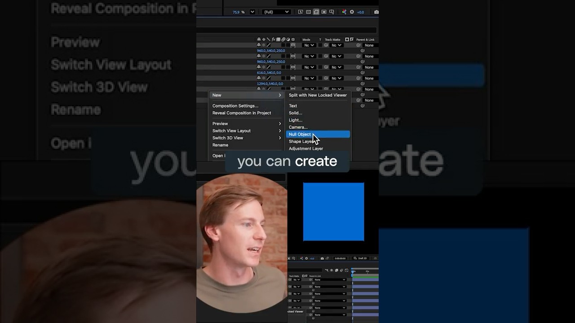Enable frame blending icon in bottom timeline
The height and width of the screenshot is (323, 575).
(x=336, y=271)
